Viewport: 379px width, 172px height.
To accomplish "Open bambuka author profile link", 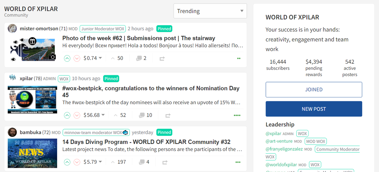I will [x=30, y=132].
